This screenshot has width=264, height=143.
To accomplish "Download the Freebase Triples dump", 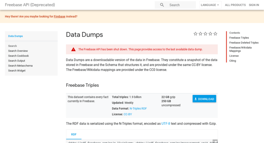I will click(x=204, y=99).
